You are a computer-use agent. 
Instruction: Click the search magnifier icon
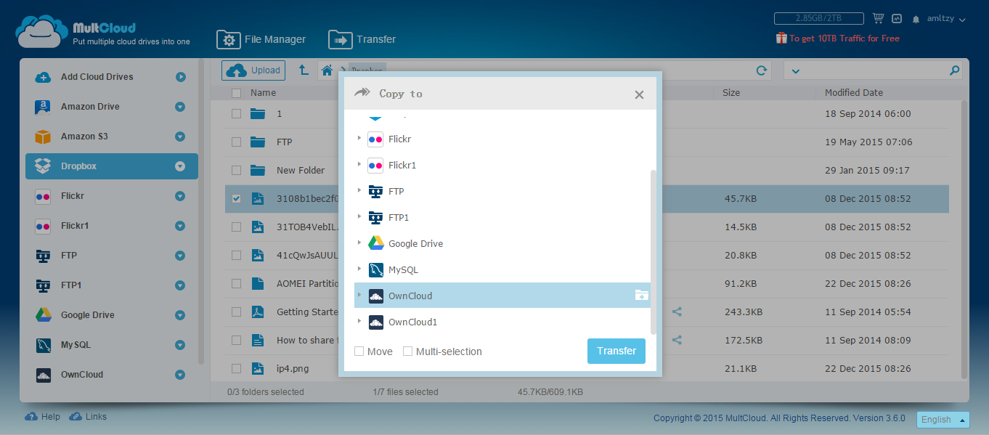(955, 70)
